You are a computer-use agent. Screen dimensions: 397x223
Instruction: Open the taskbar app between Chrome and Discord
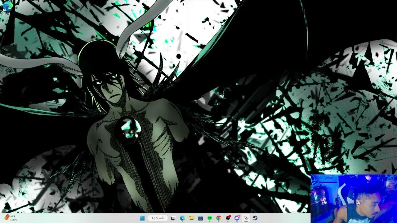(228, 218)
